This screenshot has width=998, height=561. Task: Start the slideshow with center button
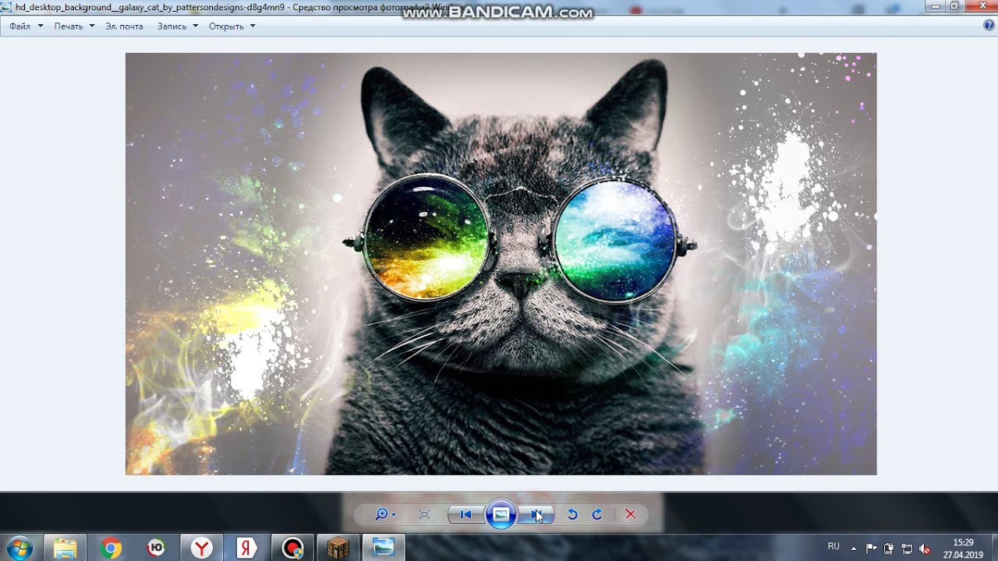point(501,514)
